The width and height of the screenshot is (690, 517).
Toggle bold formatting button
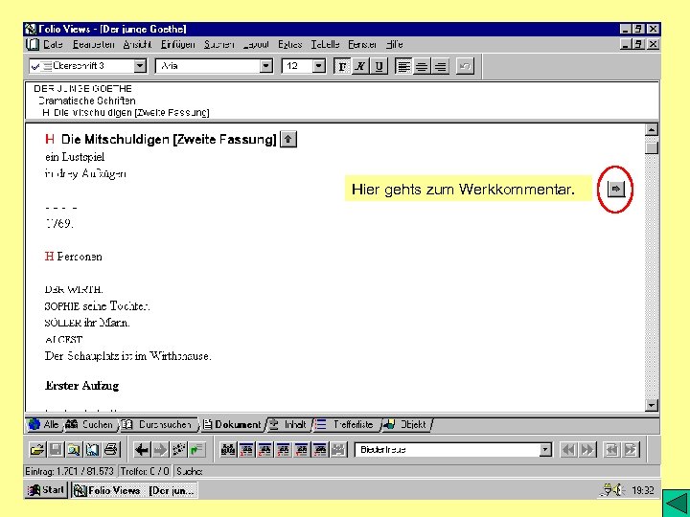coord(342,66)
